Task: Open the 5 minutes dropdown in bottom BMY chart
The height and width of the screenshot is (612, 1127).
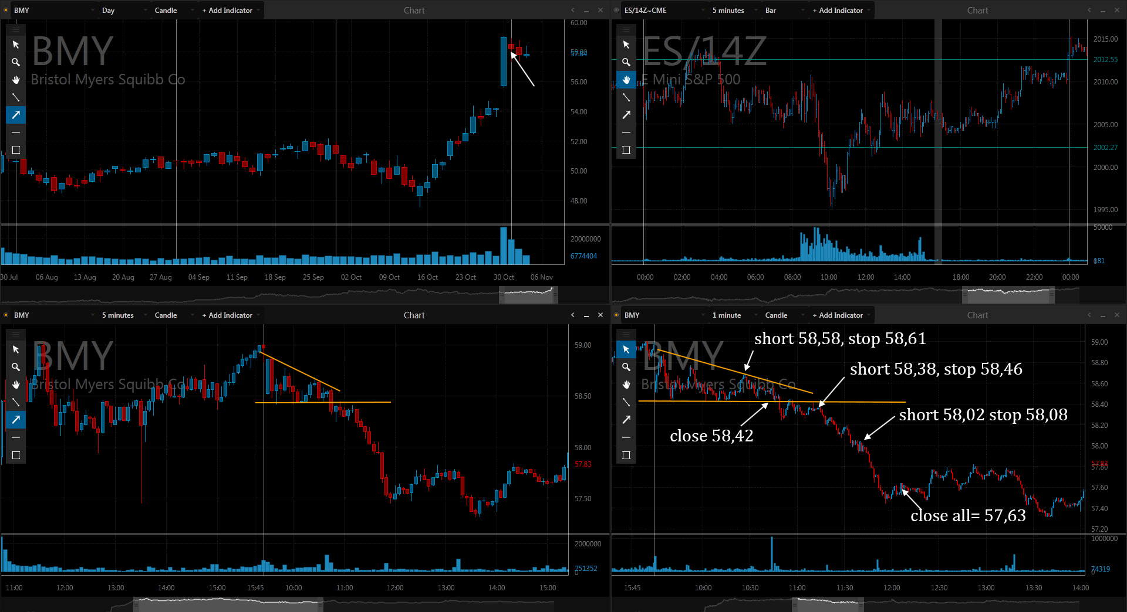Action: pyautogui.click(x=124, y=315)
